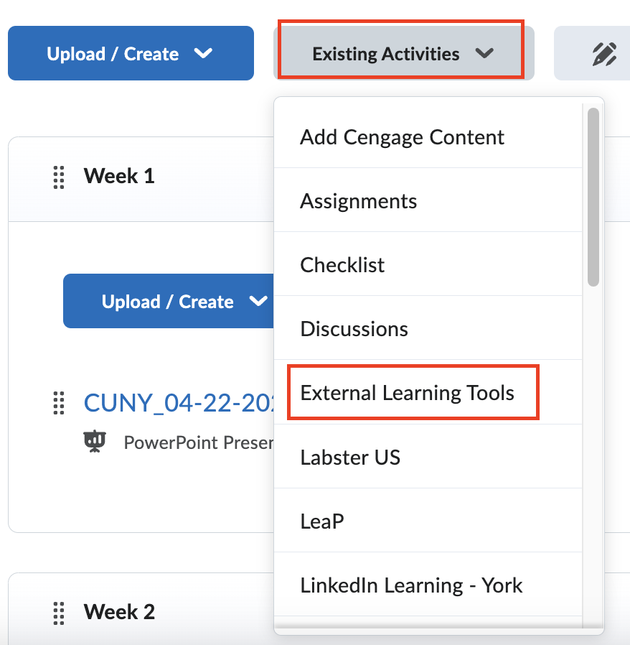Select Checklist from the dropdown list
This screenshot has height=645, width=630.
[x=342, y=264]
